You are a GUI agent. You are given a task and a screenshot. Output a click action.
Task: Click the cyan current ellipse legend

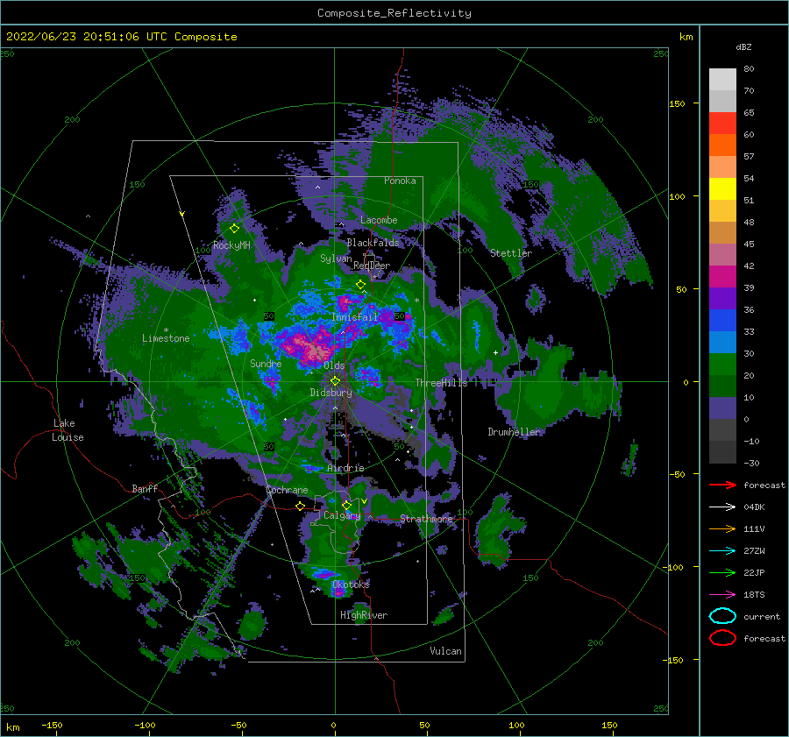coord(722,616)
